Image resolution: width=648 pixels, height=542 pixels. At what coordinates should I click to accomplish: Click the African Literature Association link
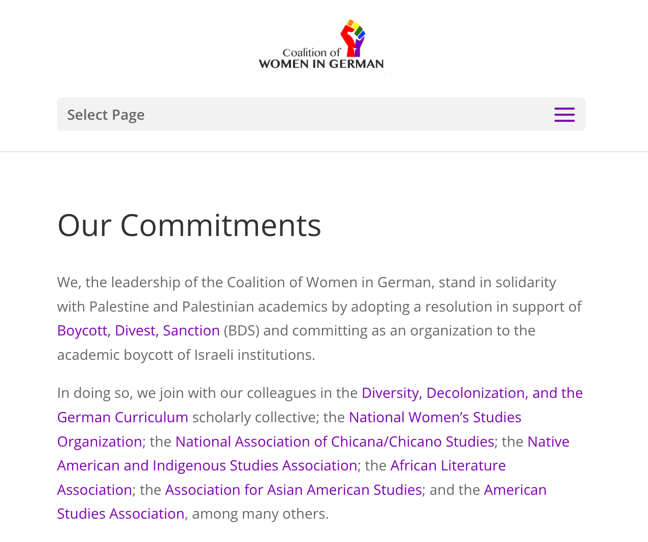pos(448,465)
